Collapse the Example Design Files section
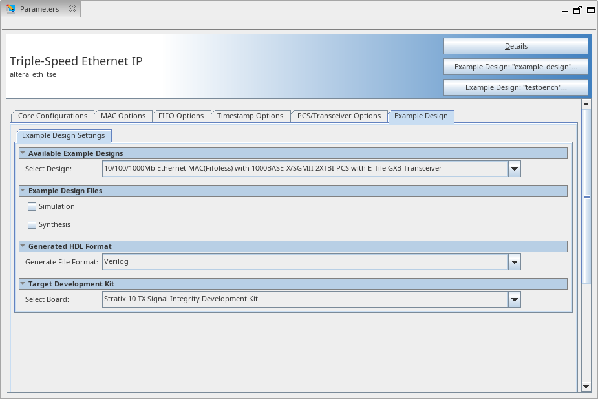 23,190
